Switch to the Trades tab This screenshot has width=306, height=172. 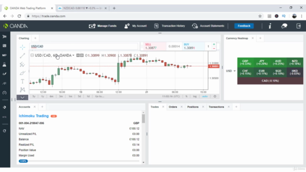pyautogui.click(x=154, y=107)
